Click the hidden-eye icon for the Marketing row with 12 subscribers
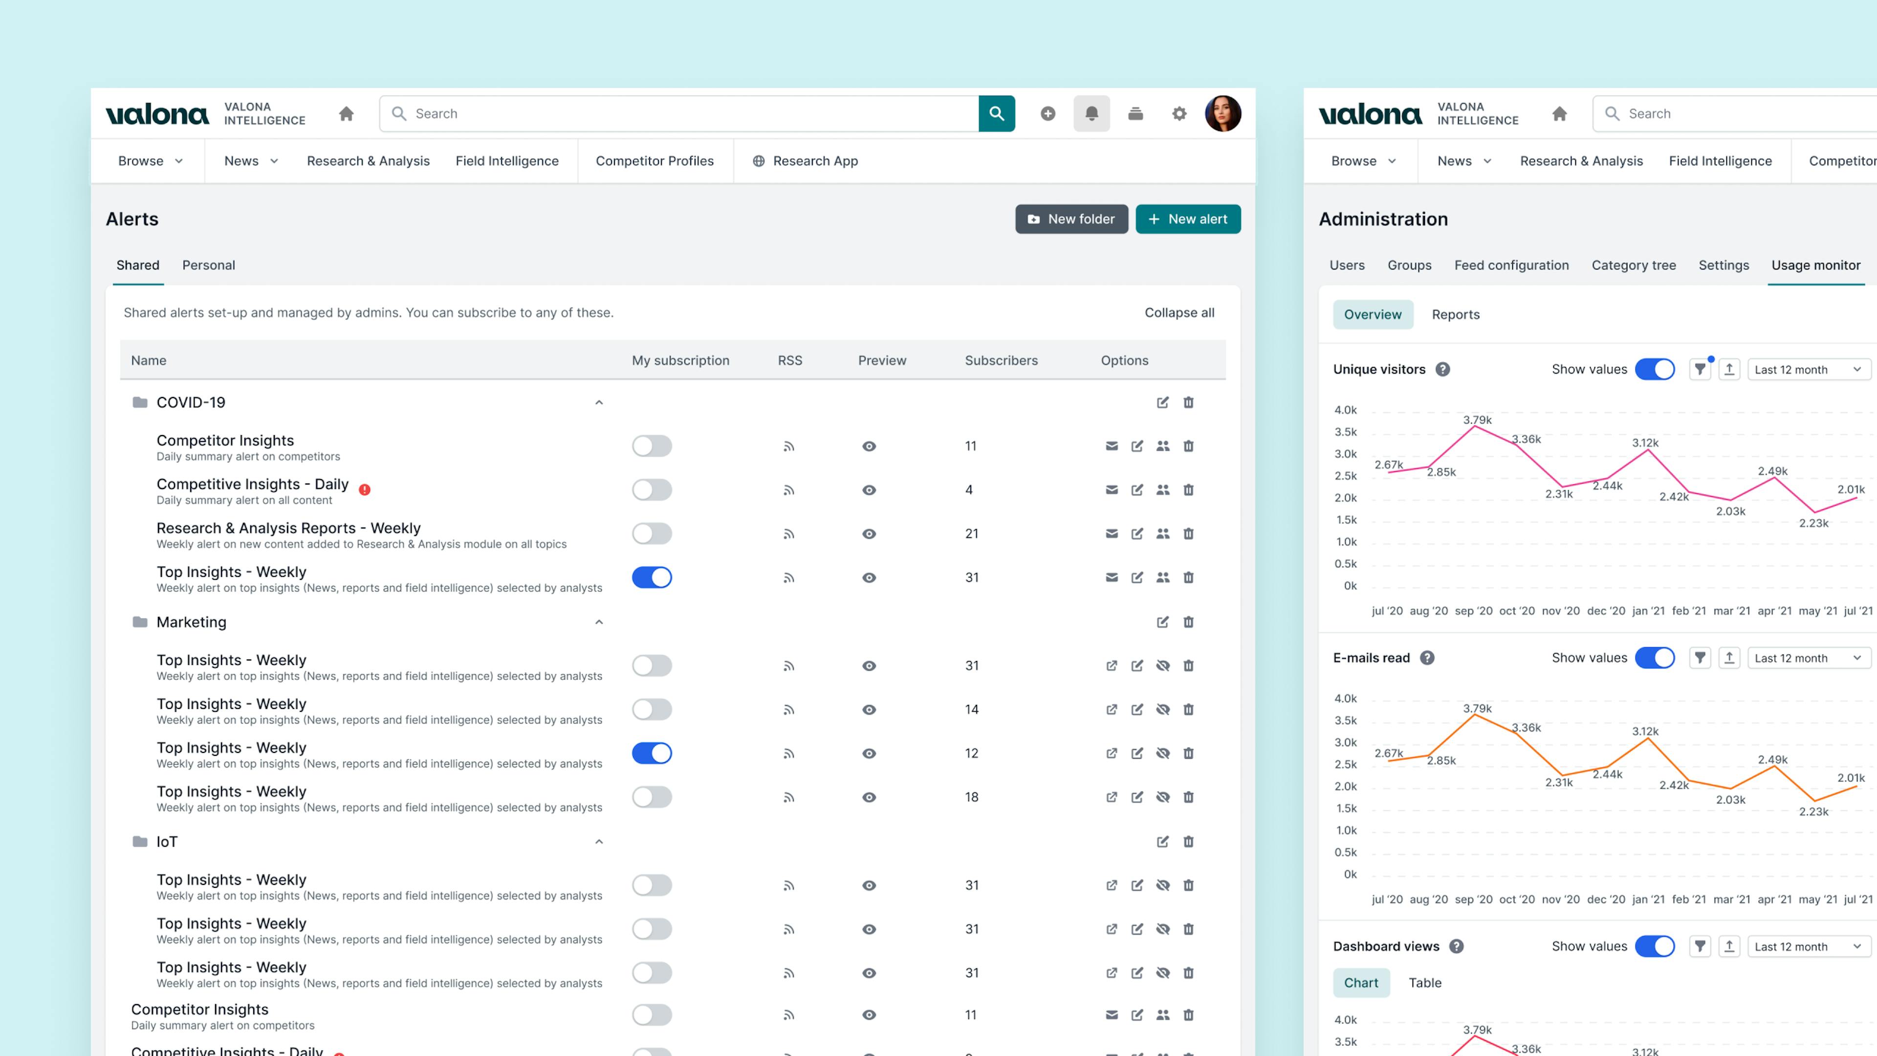1877x1056 pixels. pyautogui.click(x=1163, y=753)
